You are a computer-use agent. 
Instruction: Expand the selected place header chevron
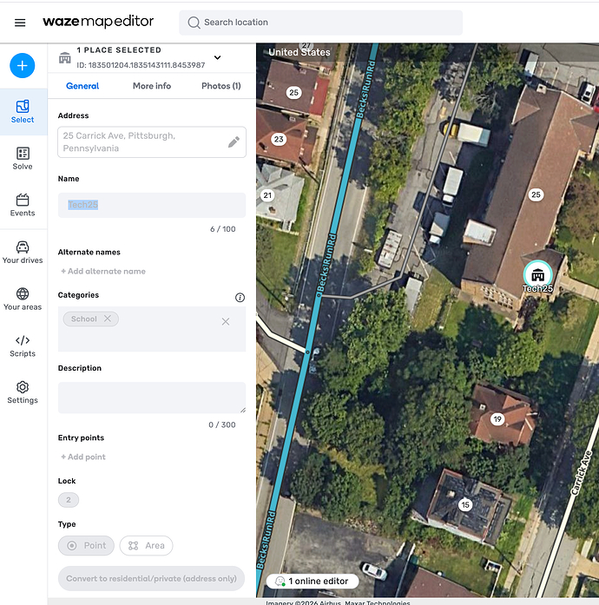coord(217,58)
